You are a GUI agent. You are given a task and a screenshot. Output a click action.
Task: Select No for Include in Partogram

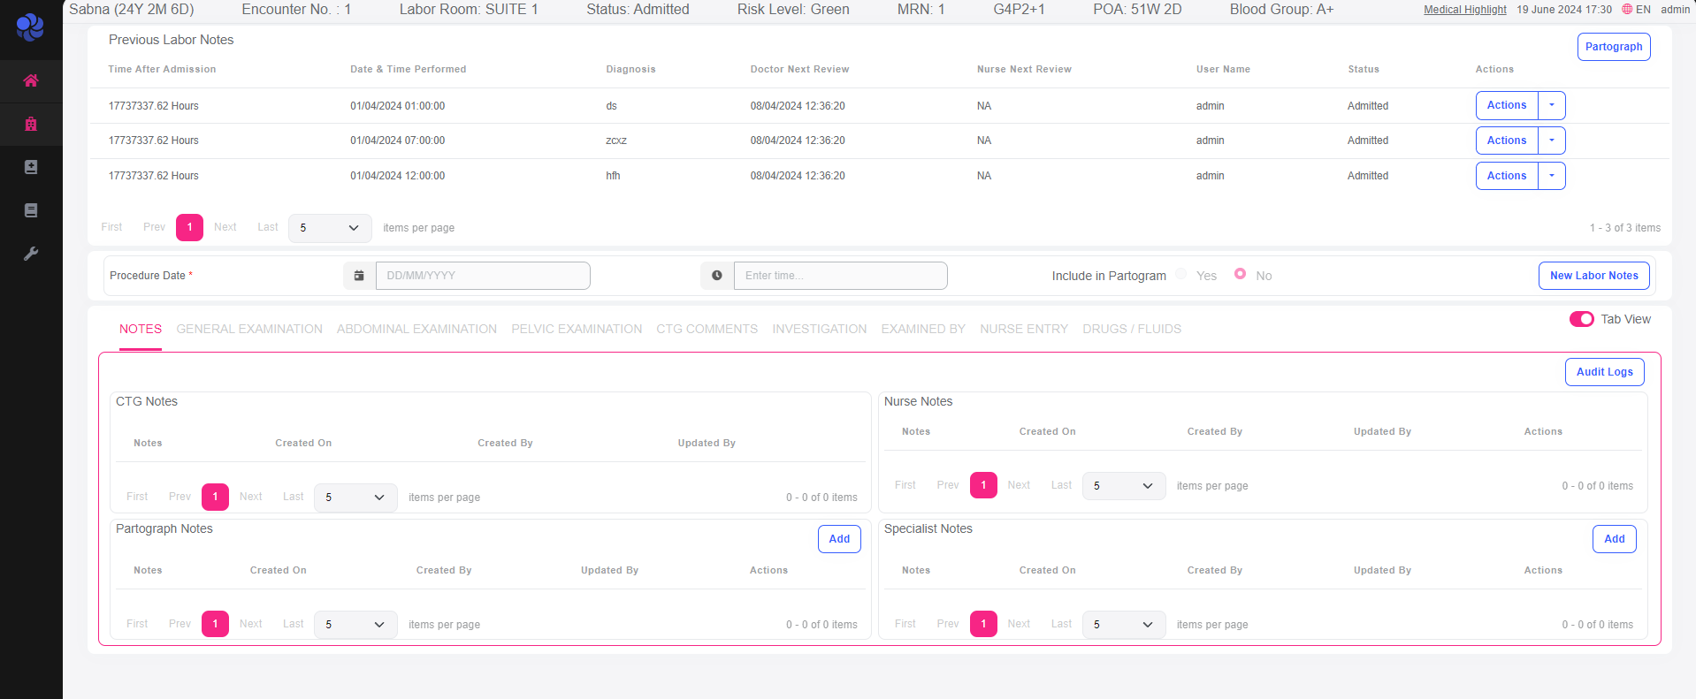[x=1240, y=274]
